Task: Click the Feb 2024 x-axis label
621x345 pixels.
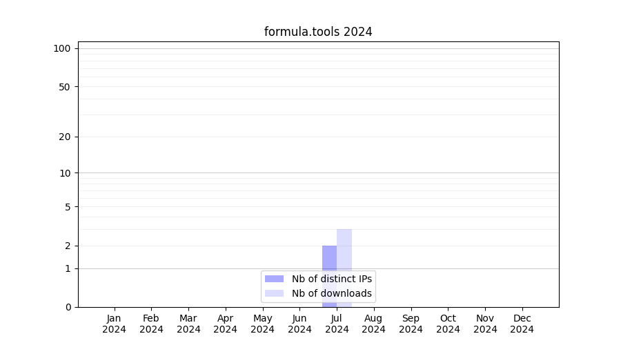Action: point(151,324)
